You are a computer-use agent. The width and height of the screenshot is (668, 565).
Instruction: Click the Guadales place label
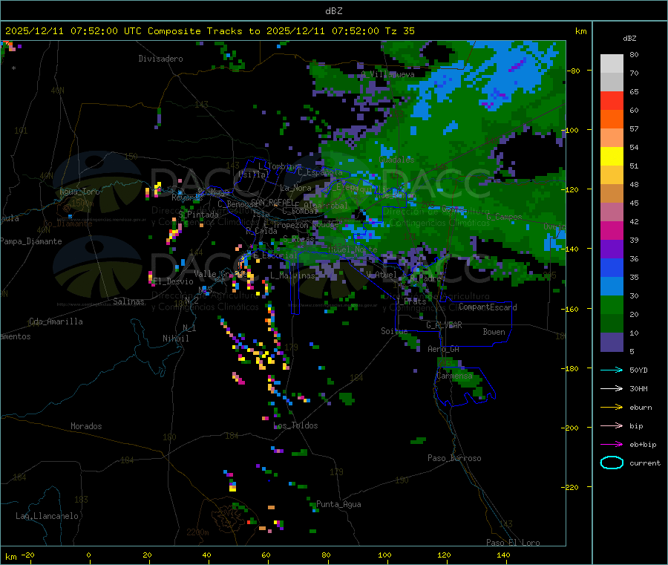tap(396, 160)
